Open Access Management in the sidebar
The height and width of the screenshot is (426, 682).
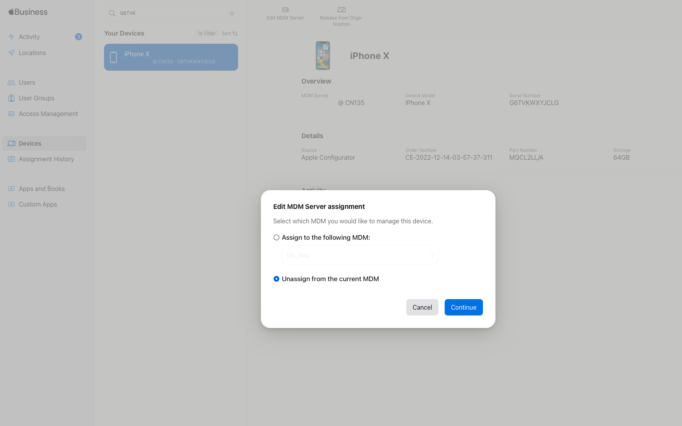(x=44, y=114)
